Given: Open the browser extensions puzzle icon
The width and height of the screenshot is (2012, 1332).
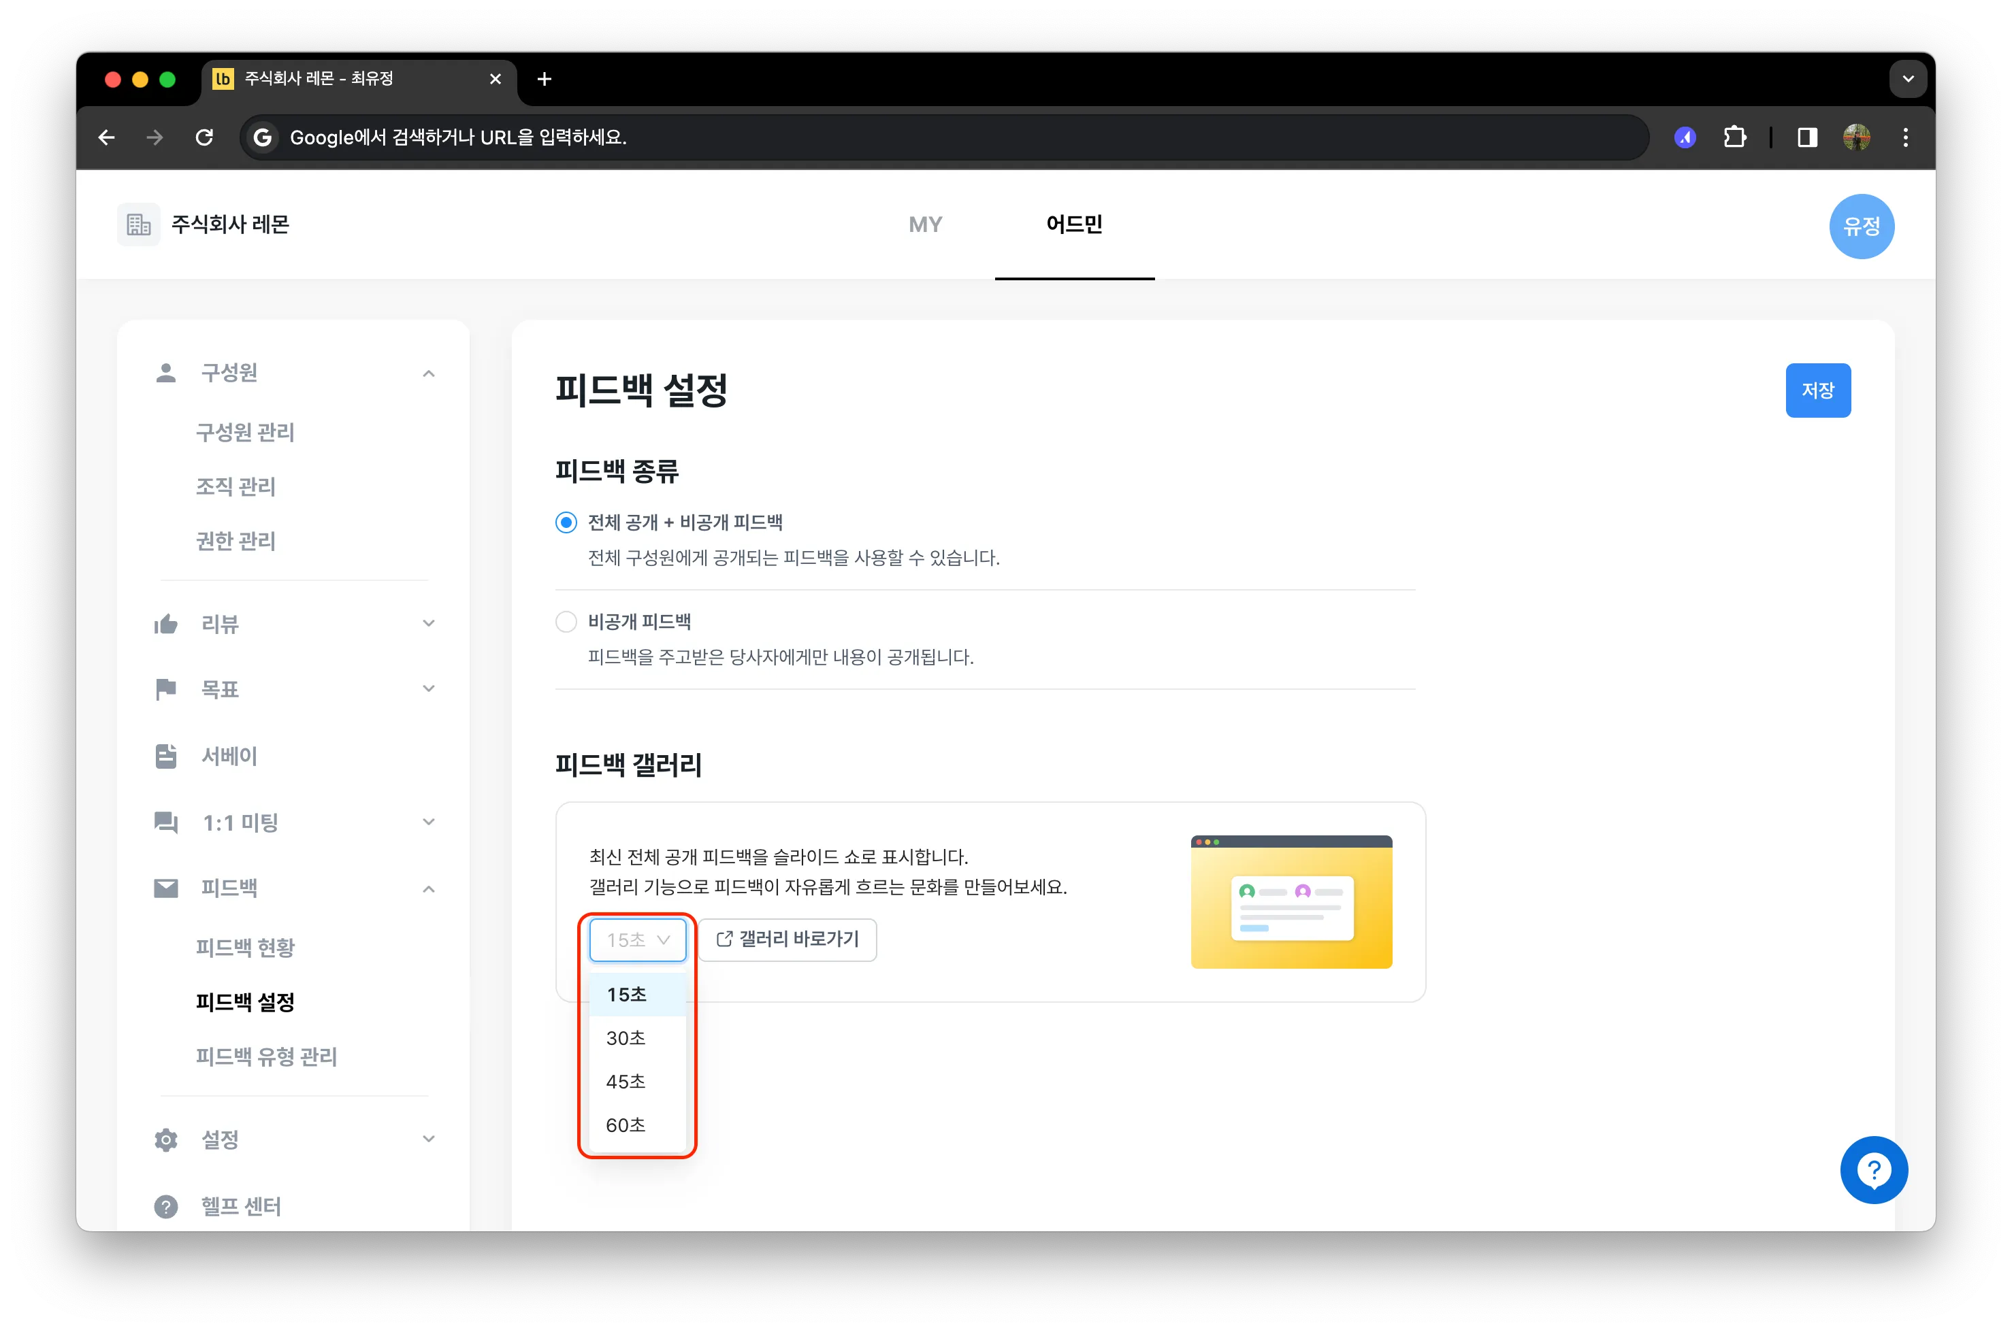Looking at the screenshot, I should (x=1735, y=137).
